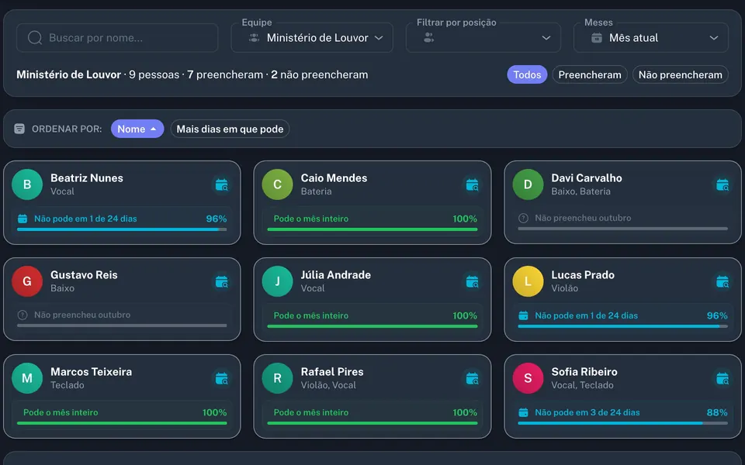Click Lucas Prado avatar L

coord(528,281)
